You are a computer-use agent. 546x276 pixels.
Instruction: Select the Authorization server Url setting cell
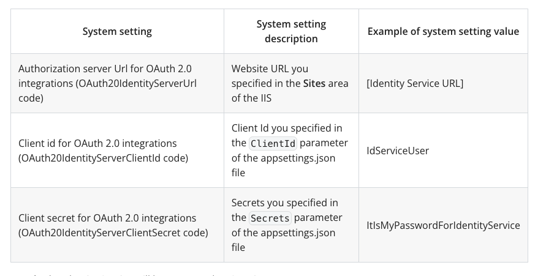tap(117, 83)
